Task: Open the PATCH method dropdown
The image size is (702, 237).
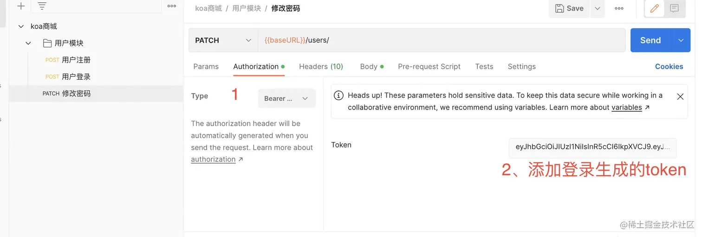Action: [x=223, y=40]
